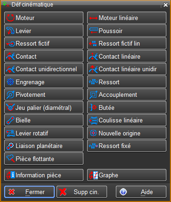Click the Engrenage gear icon
Viewport: 171px width, 202px height.
point(10,82)
